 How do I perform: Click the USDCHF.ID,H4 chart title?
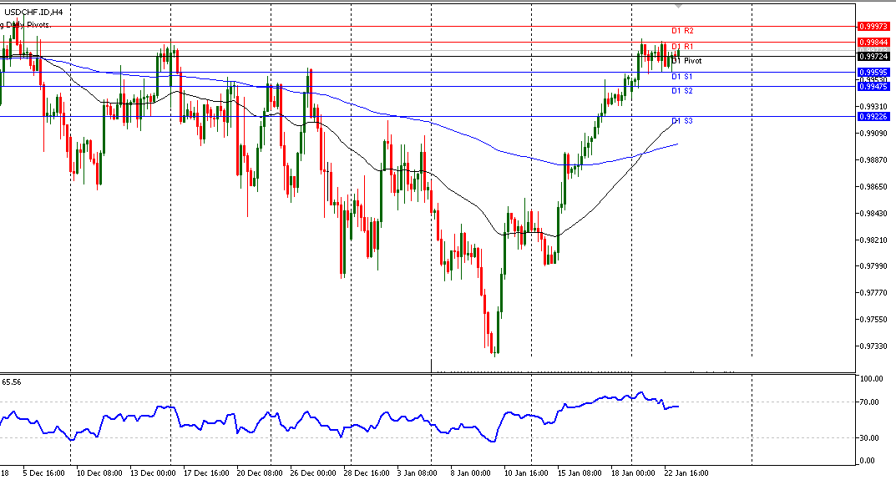coord(33,12)
